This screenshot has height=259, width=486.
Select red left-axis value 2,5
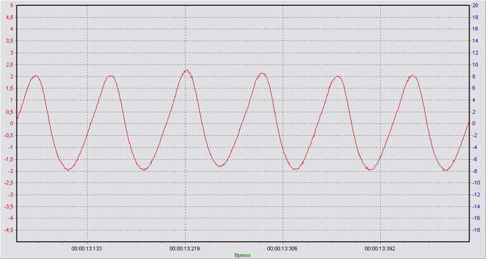pos(9,65)
